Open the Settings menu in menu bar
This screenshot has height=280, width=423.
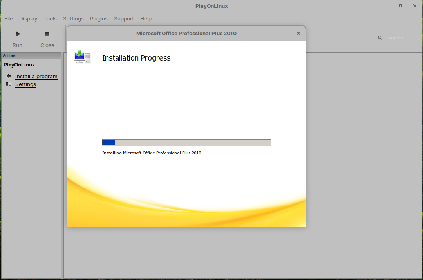click(73, 19)
